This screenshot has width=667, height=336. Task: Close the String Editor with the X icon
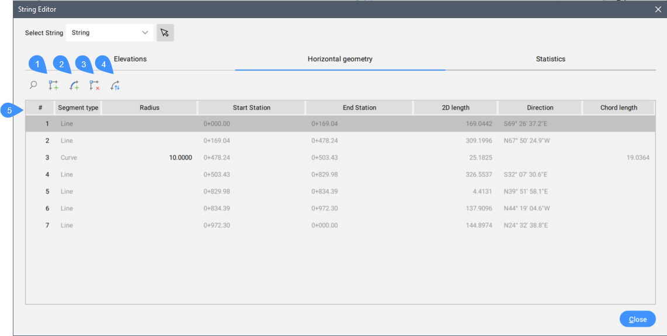click(x=658, y=9)
